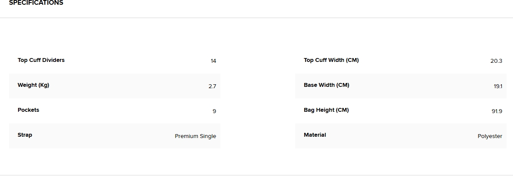Select the Premium Single strap value
Image resolution: width=513 pixels, height=178 pixels.
[x=195, y=136]
